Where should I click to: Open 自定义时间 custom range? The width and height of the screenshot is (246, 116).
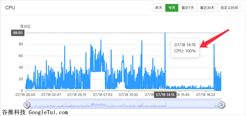[229, 8]
